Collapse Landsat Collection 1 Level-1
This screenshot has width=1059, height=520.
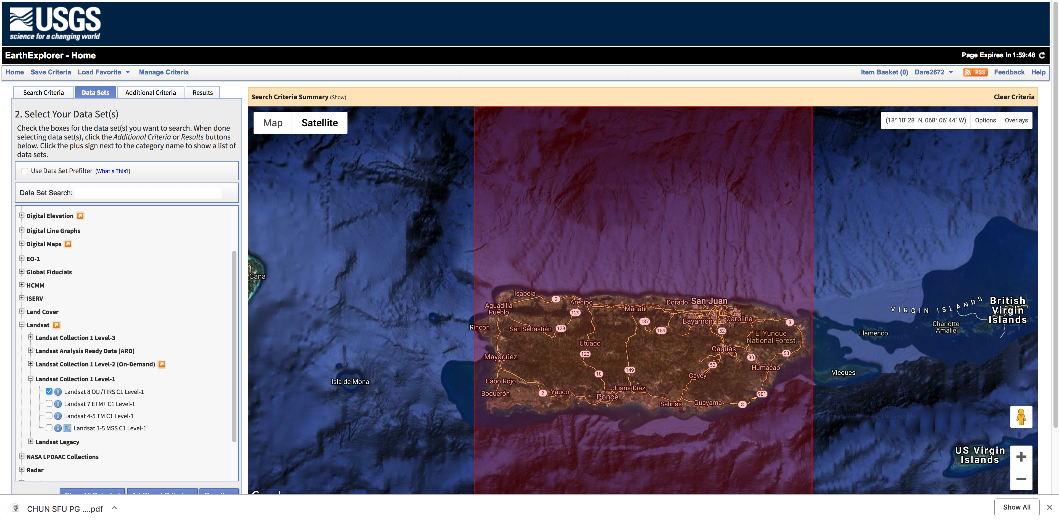(x=31, y=378)
